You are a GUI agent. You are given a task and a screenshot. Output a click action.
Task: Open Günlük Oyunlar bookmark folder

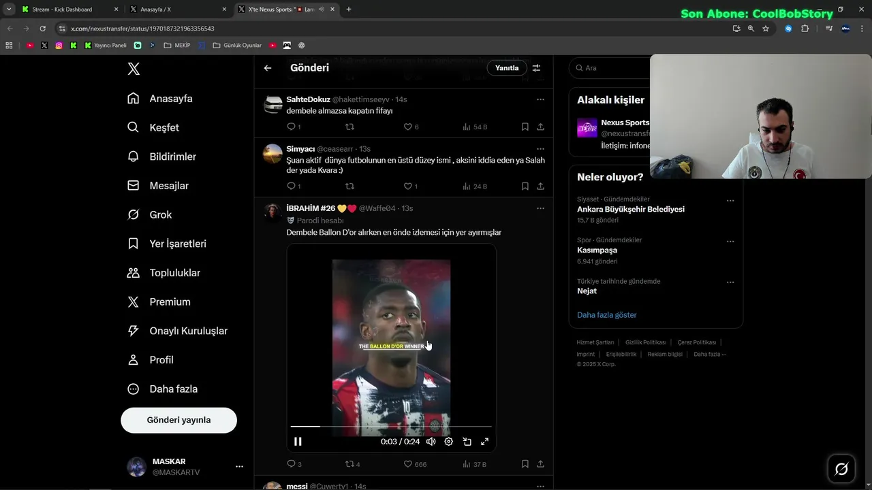pos(237,46)
